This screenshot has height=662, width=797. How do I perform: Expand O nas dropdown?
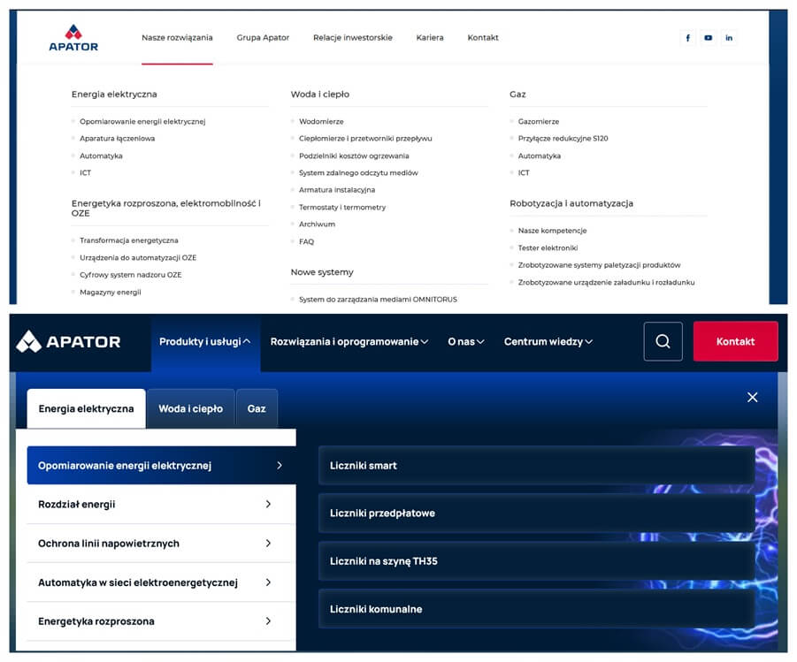(x=465, y=341)
